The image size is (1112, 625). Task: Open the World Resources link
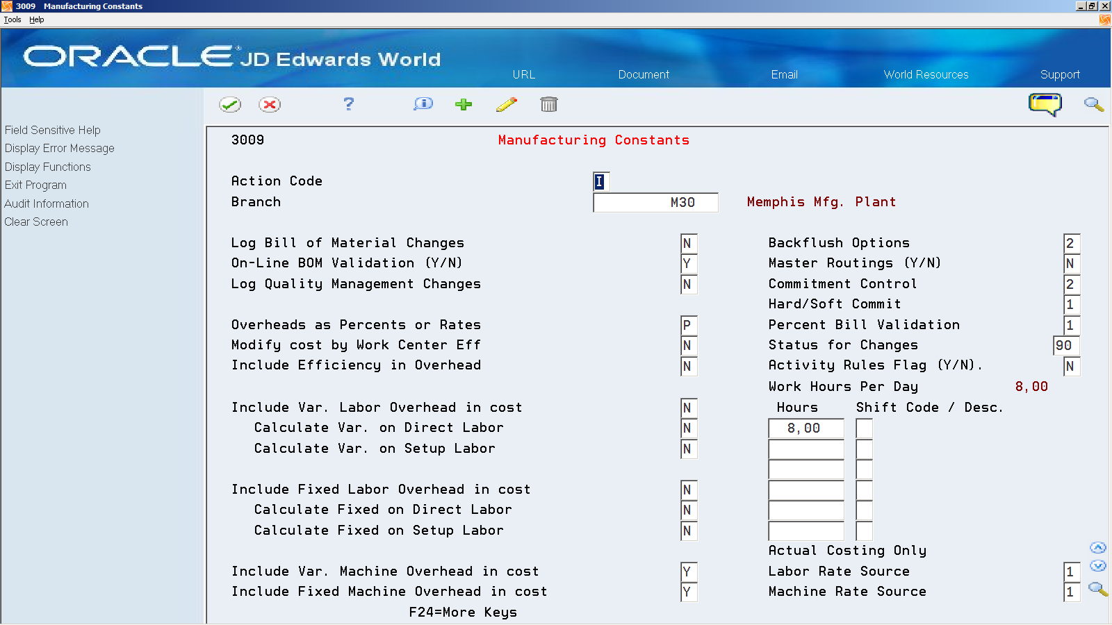click(x=926, y=74)
